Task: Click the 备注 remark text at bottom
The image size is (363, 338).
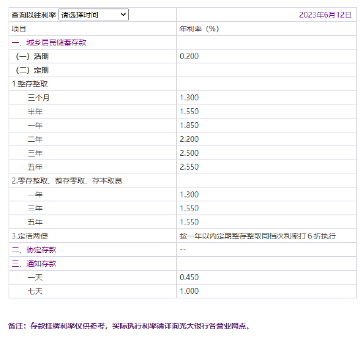Action: [129, 325]
